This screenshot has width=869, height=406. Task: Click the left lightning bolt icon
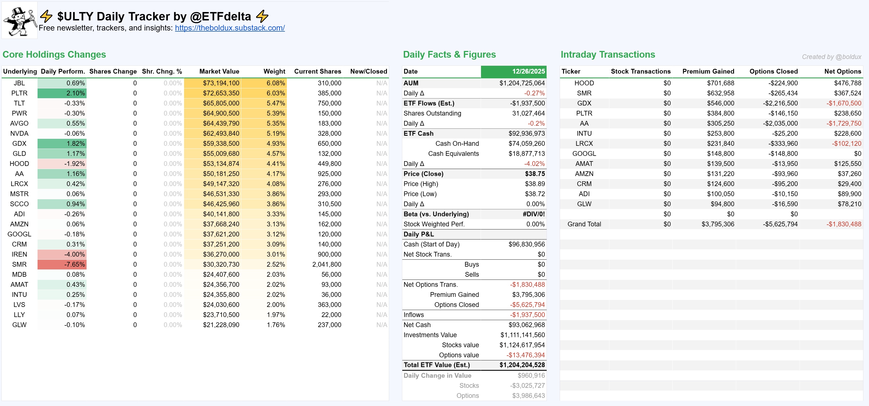click(46, 16)
